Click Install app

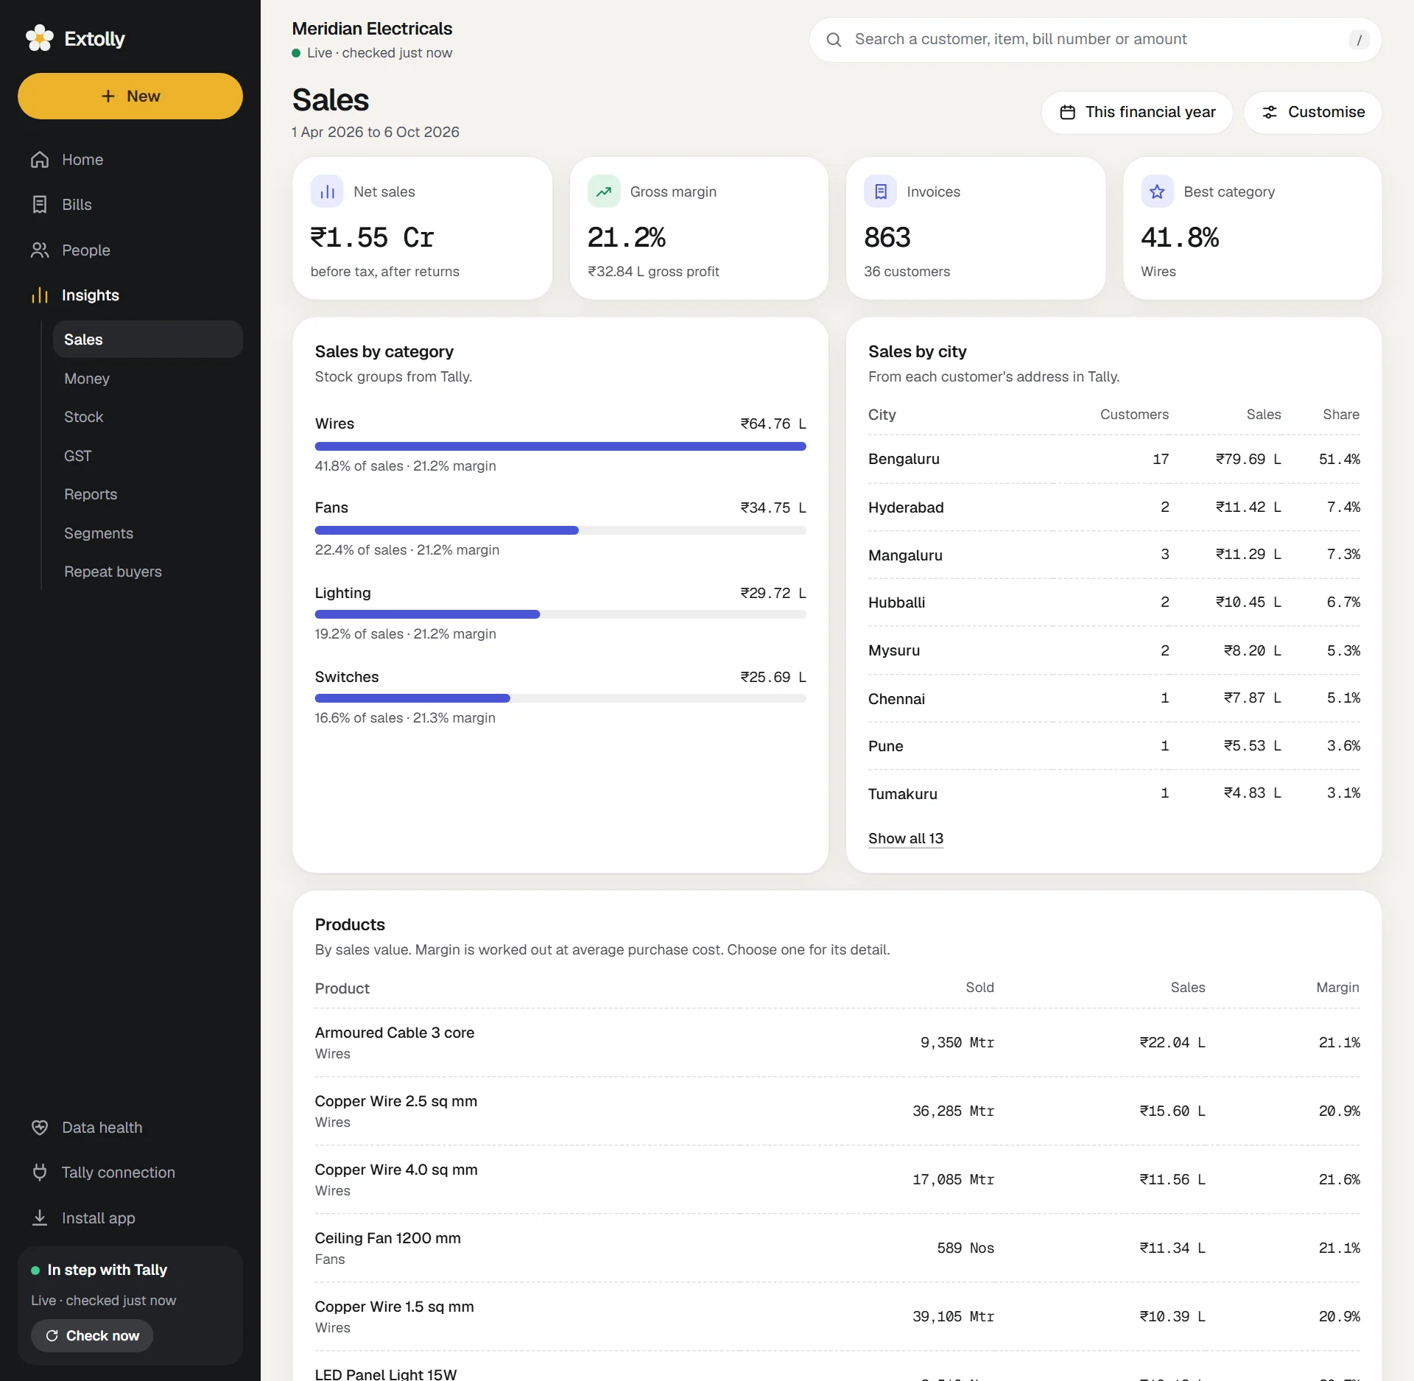click(130, 1218)
